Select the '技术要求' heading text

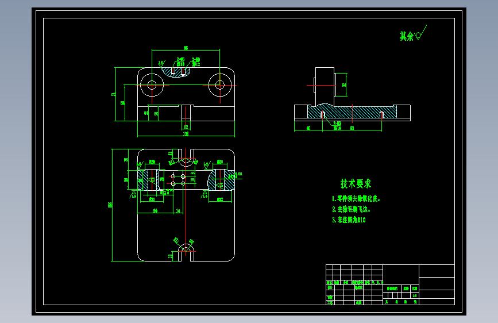pos(356,183)
